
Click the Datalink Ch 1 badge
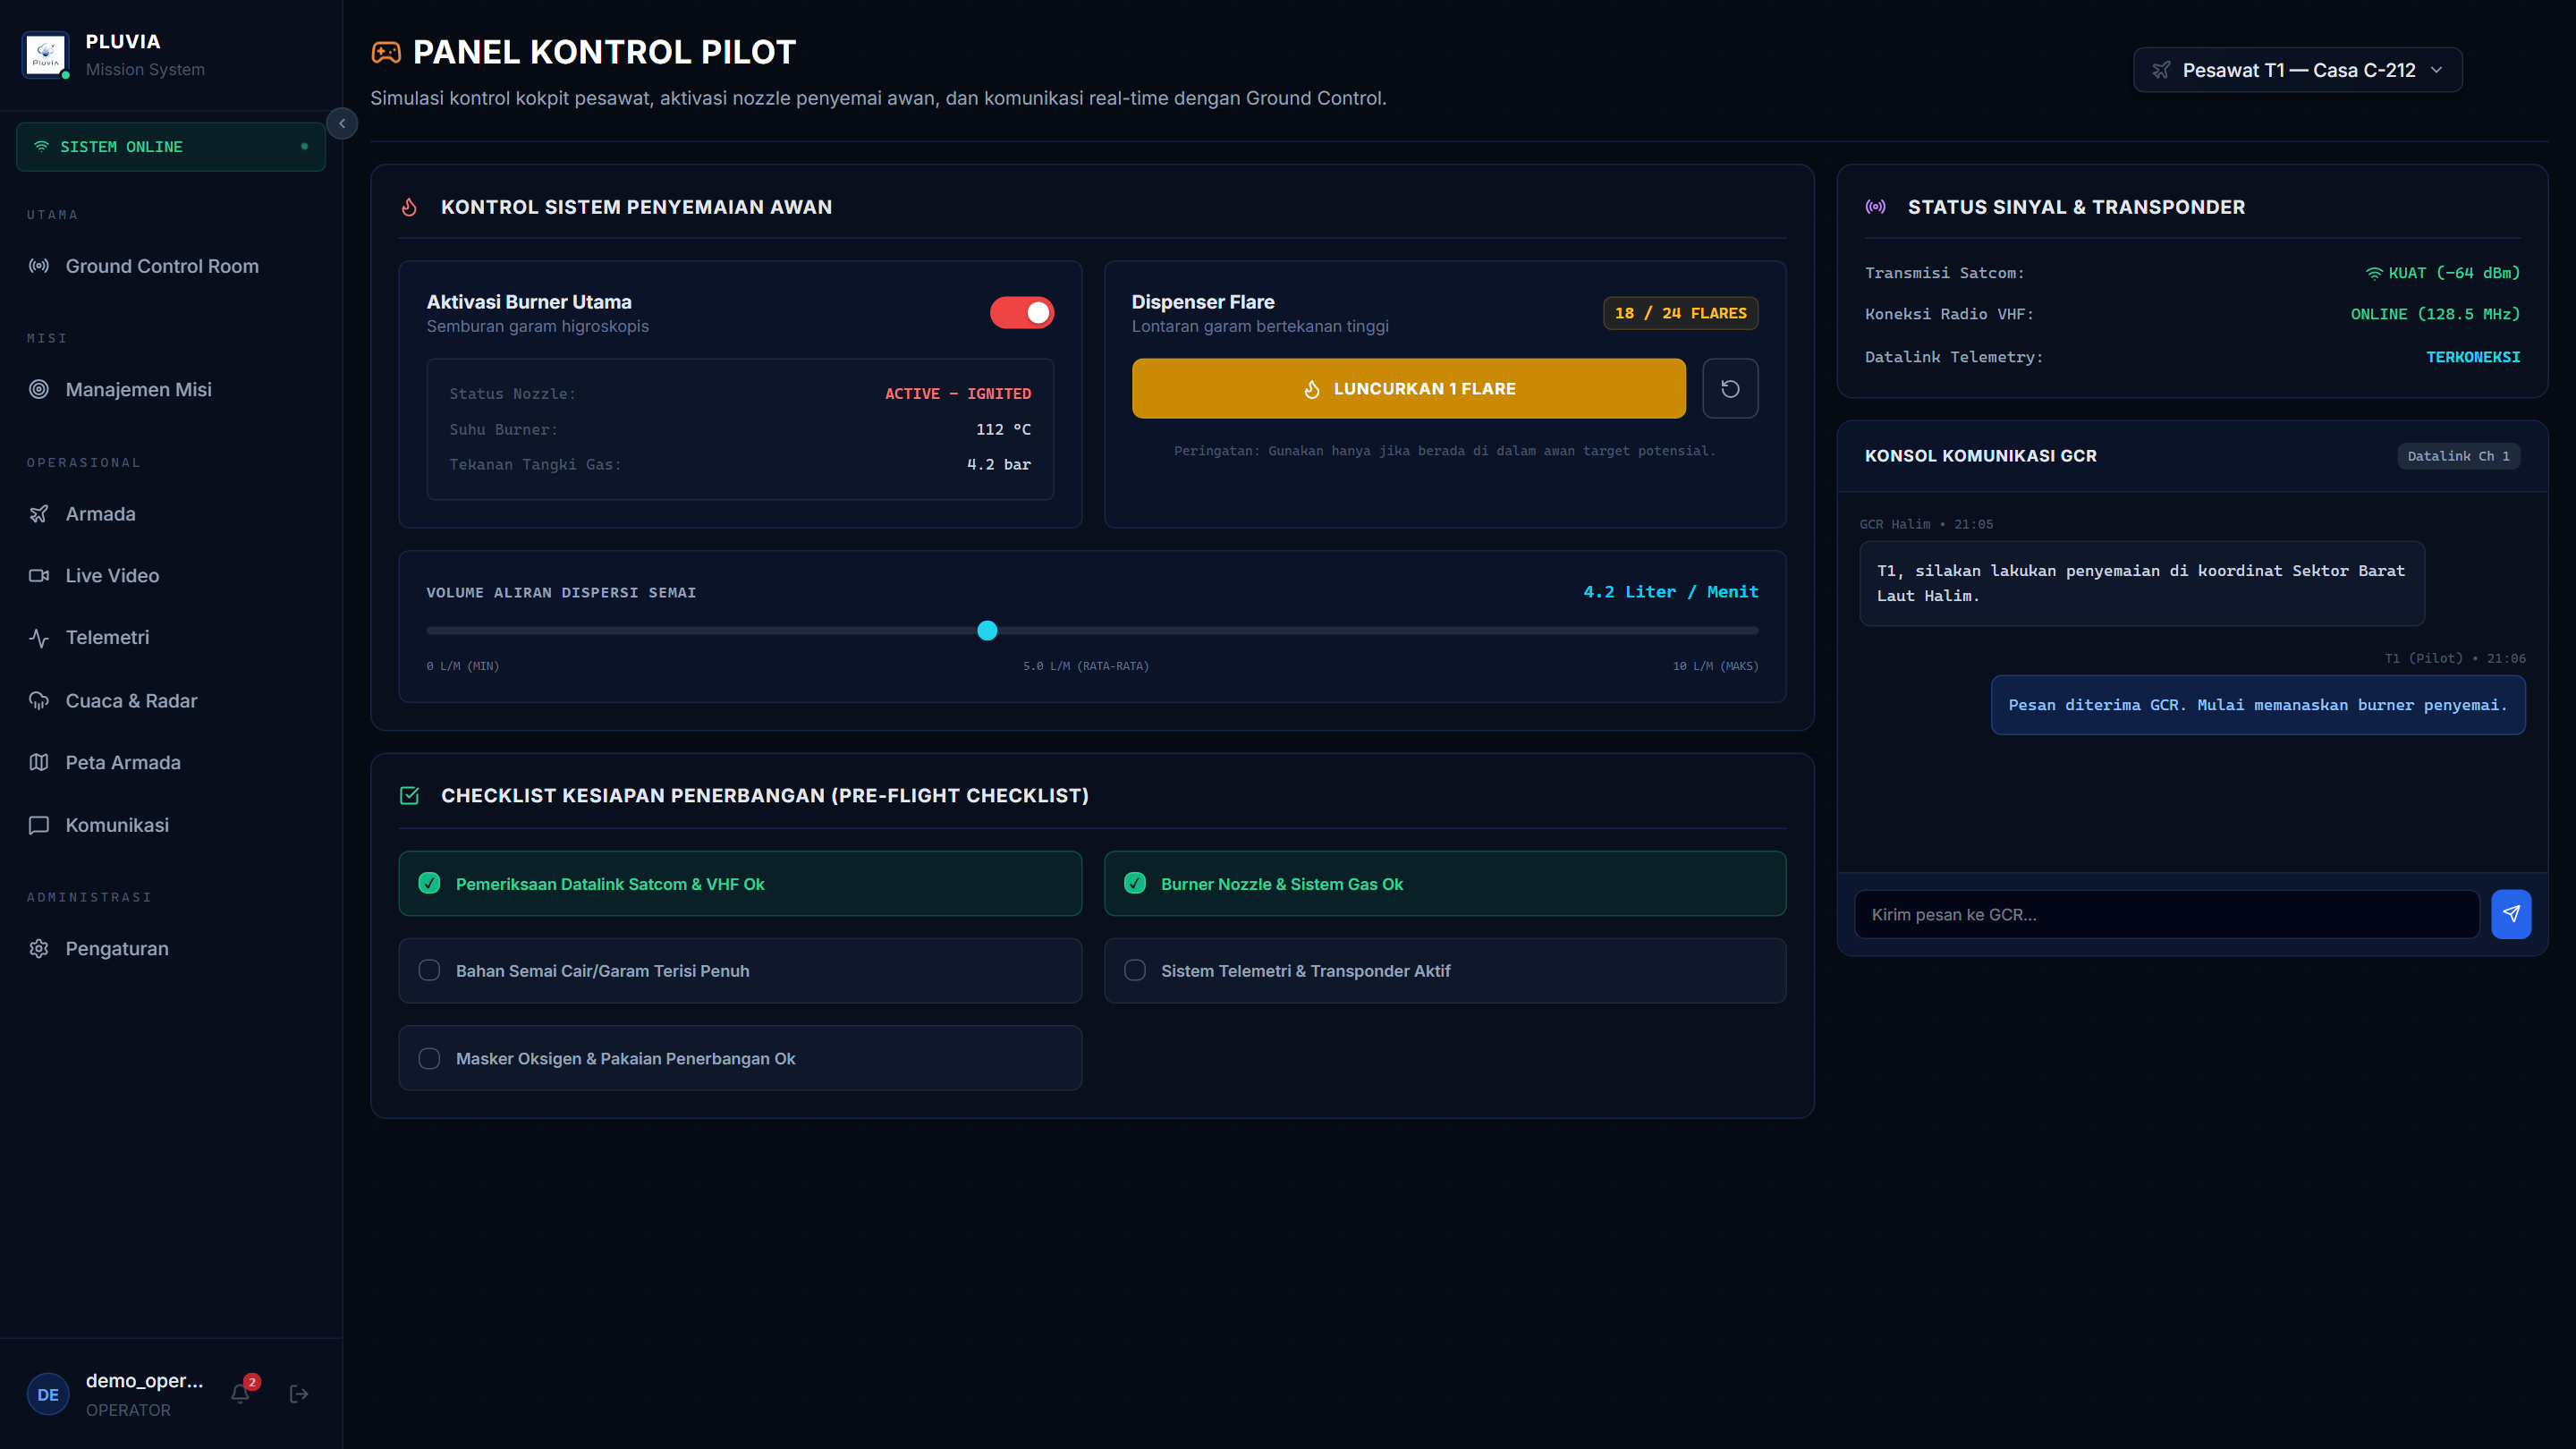[x=2458, y=456]
